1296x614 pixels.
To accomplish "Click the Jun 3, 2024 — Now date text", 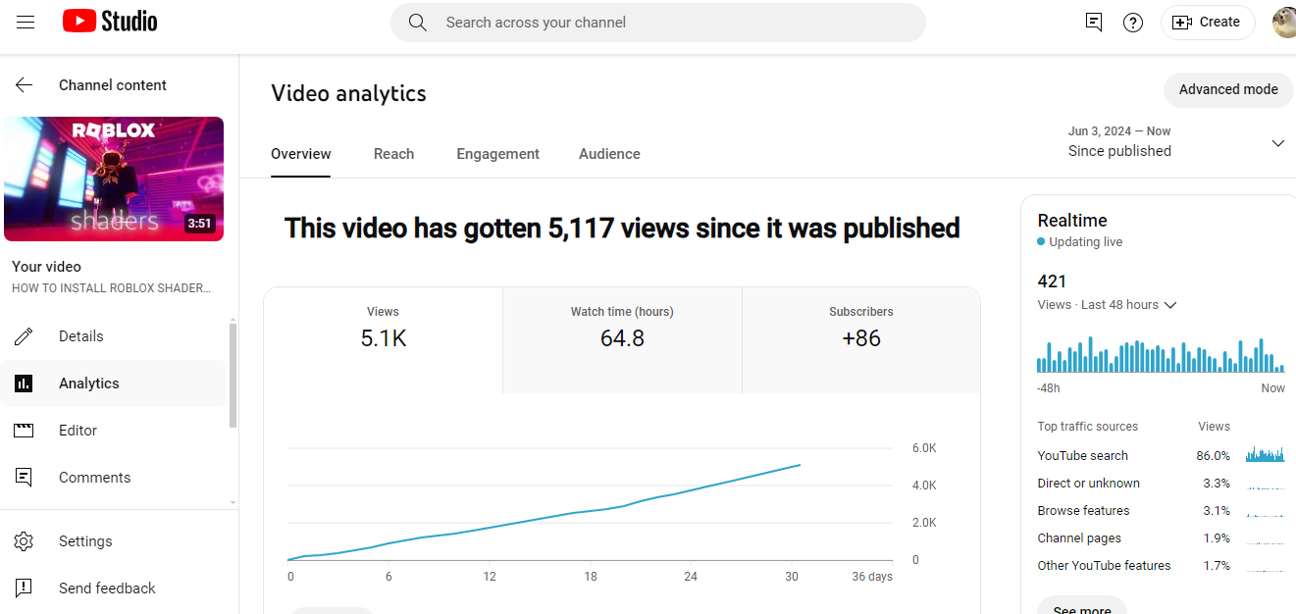I will [1119, 131].
